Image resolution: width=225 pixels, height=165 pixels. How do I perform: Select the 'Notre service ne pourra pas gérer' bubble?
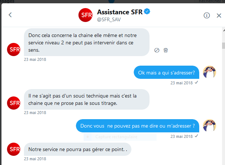tap(77, 149)
